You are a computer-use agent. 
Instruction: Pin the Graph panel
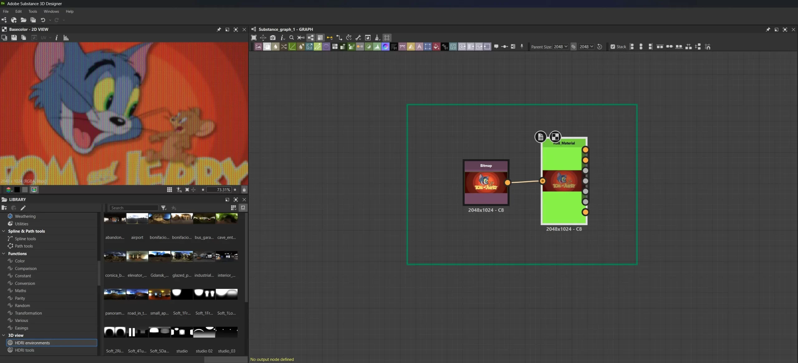[768, 29]
